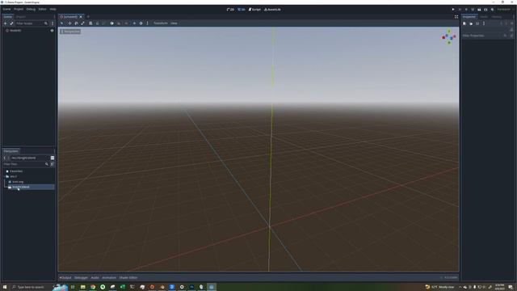Open the Animation bottom panel
Screen dimensions: 517x291
click(x=109, y=278)
